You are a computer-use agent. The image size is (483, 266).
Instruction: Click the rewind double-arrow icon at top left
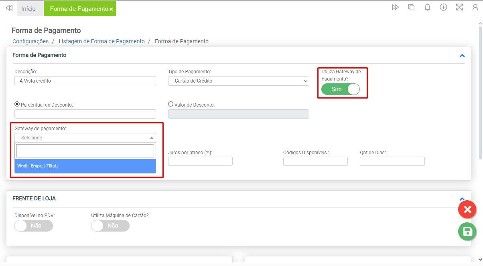(9, 8)
